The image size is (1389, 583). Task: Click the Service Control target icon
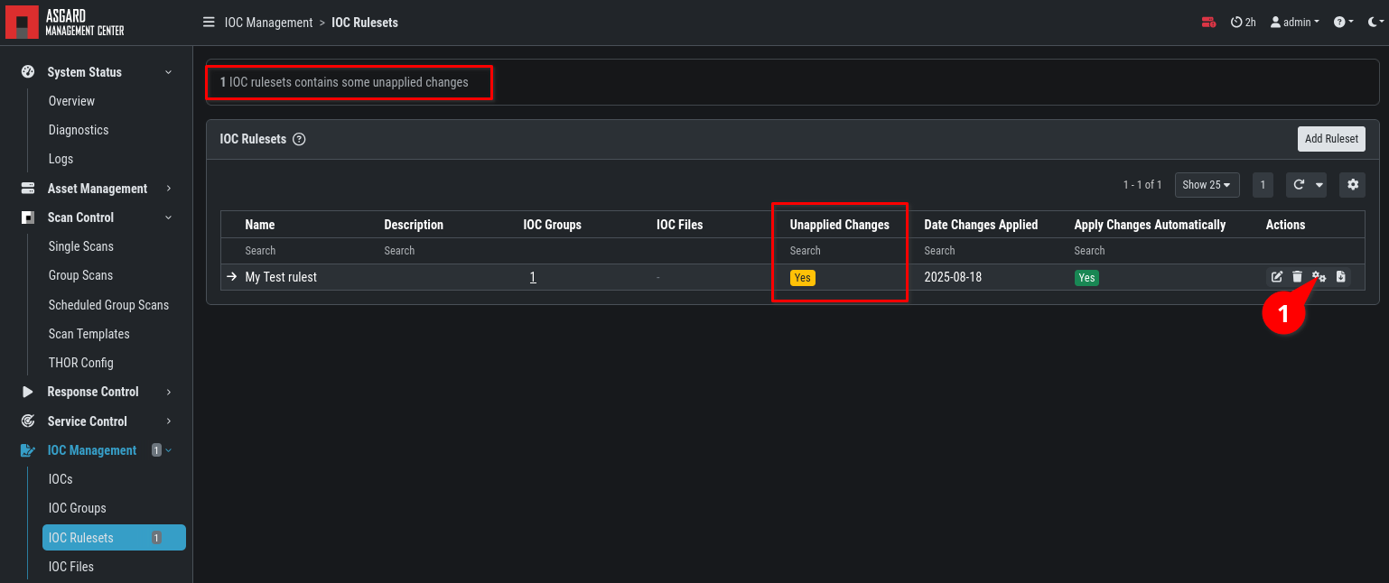tap(28, 421)
